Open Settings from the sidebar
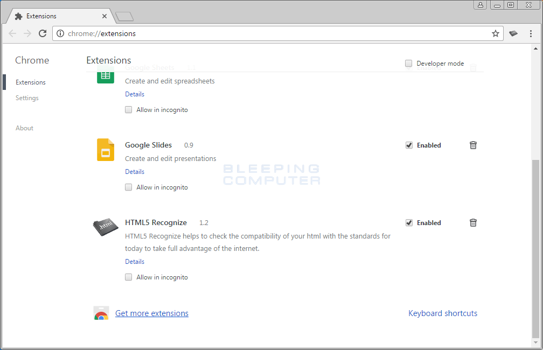543x350 pixels. (27, 98)
